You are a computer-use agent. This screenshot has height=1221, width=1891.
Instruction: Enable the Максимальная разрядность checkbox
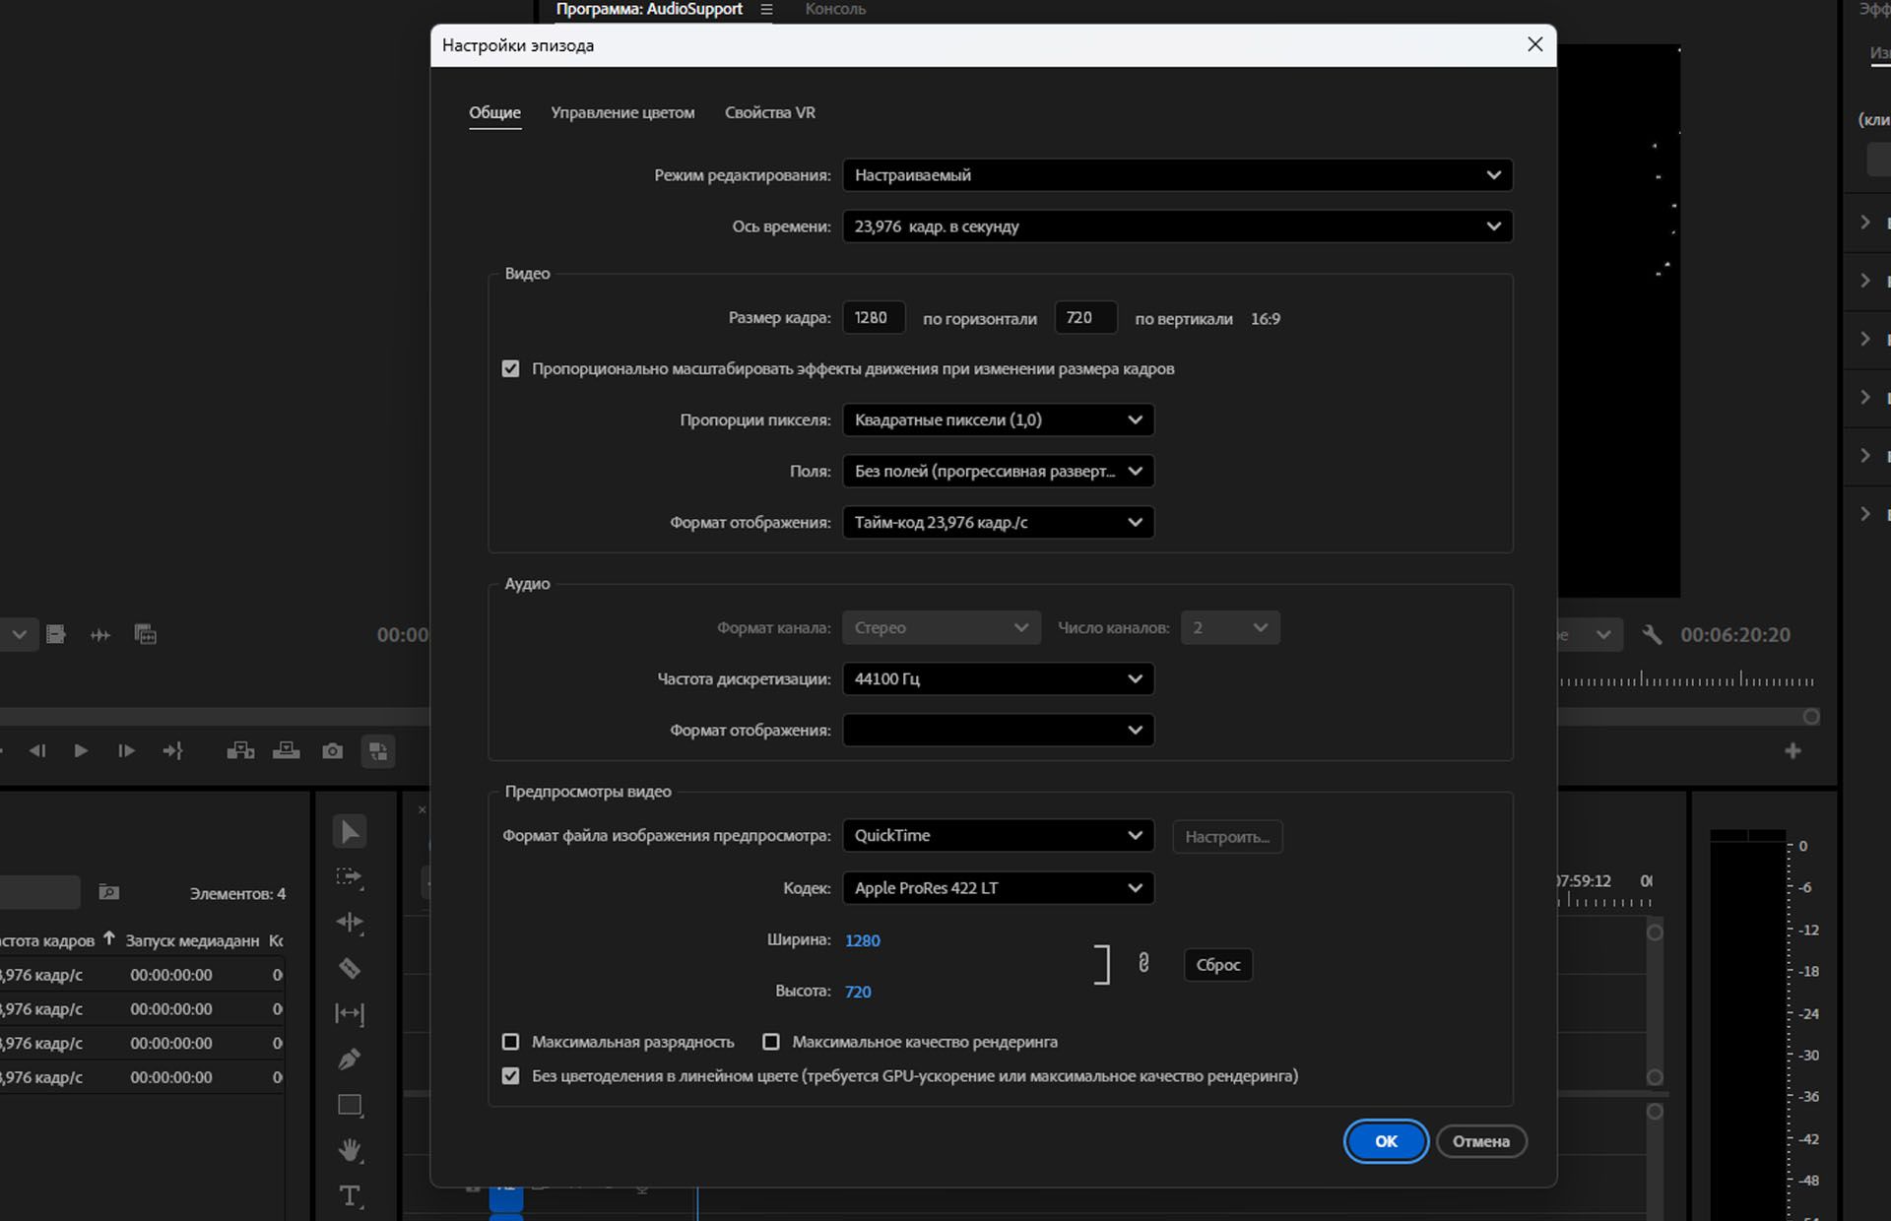pos(510,1041)
